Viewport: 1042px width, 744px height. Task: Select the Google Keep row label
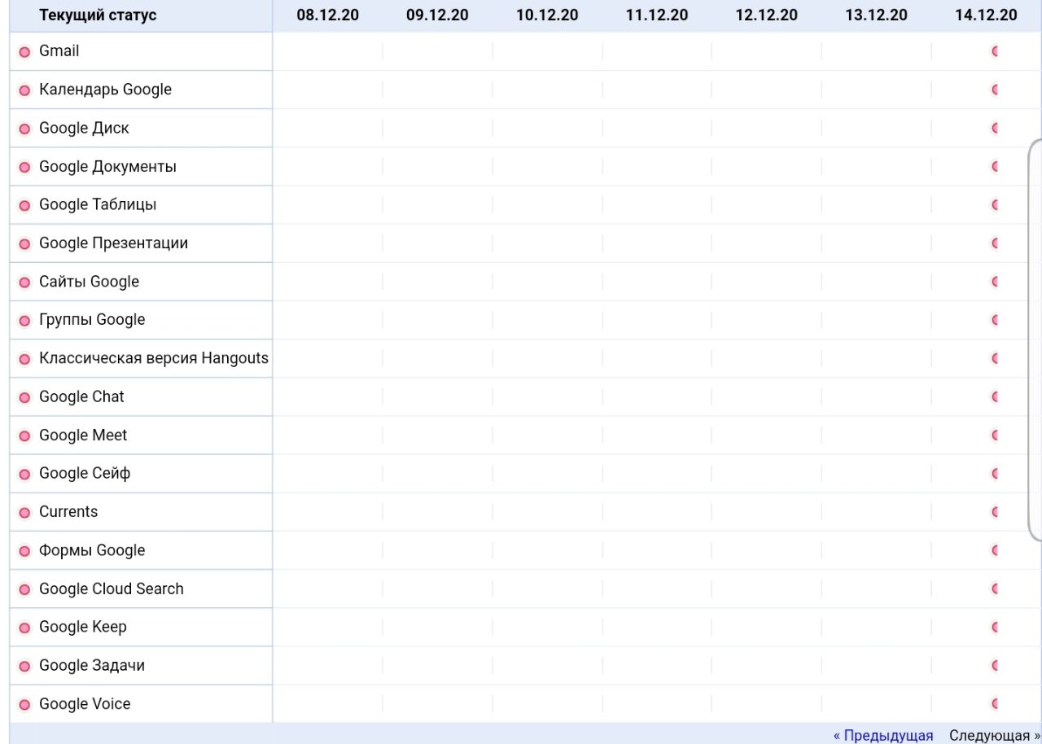point(83,627)
